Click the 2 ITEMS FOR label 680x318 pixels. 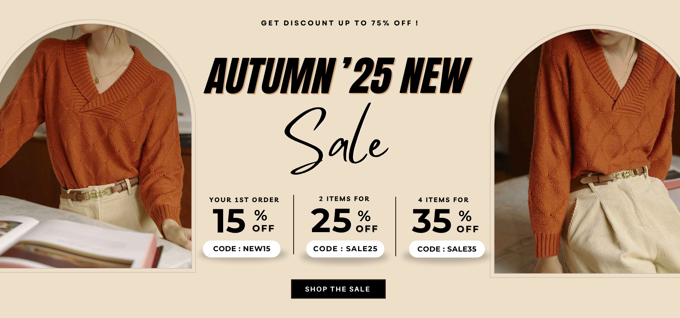pos(344,199)
